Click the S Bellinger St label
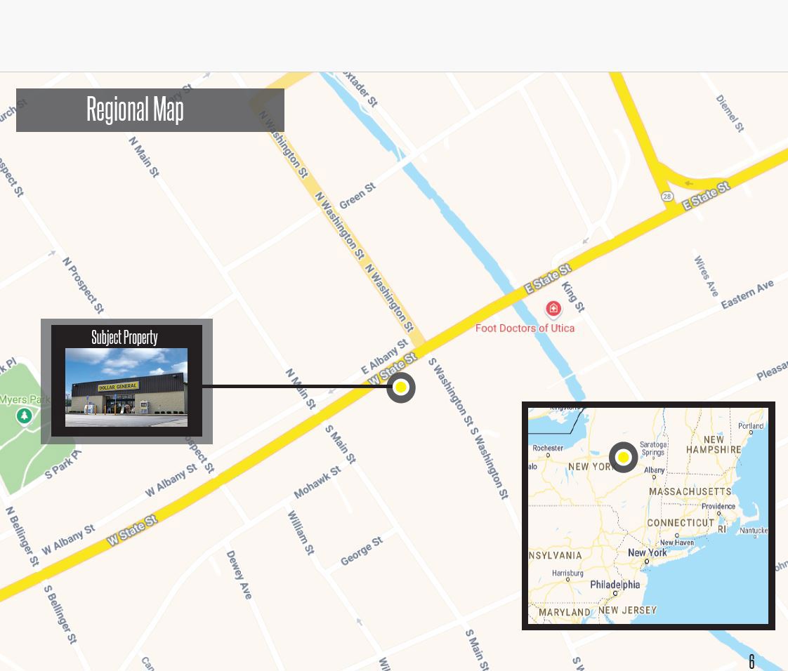The height and width of the screenshot is (671, 788). click(60, 614)
